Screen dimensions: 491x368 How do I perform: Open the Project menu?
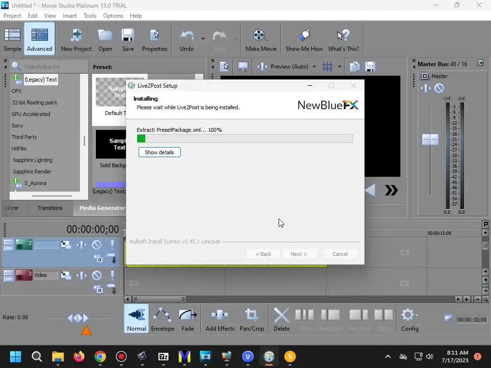tap(12, 16)
